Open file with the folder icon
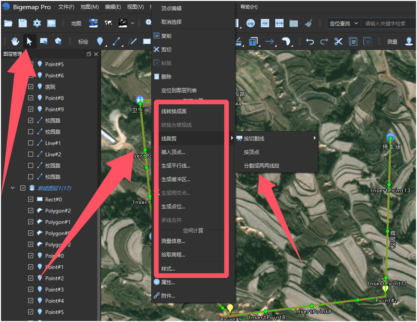 (8, 24)
